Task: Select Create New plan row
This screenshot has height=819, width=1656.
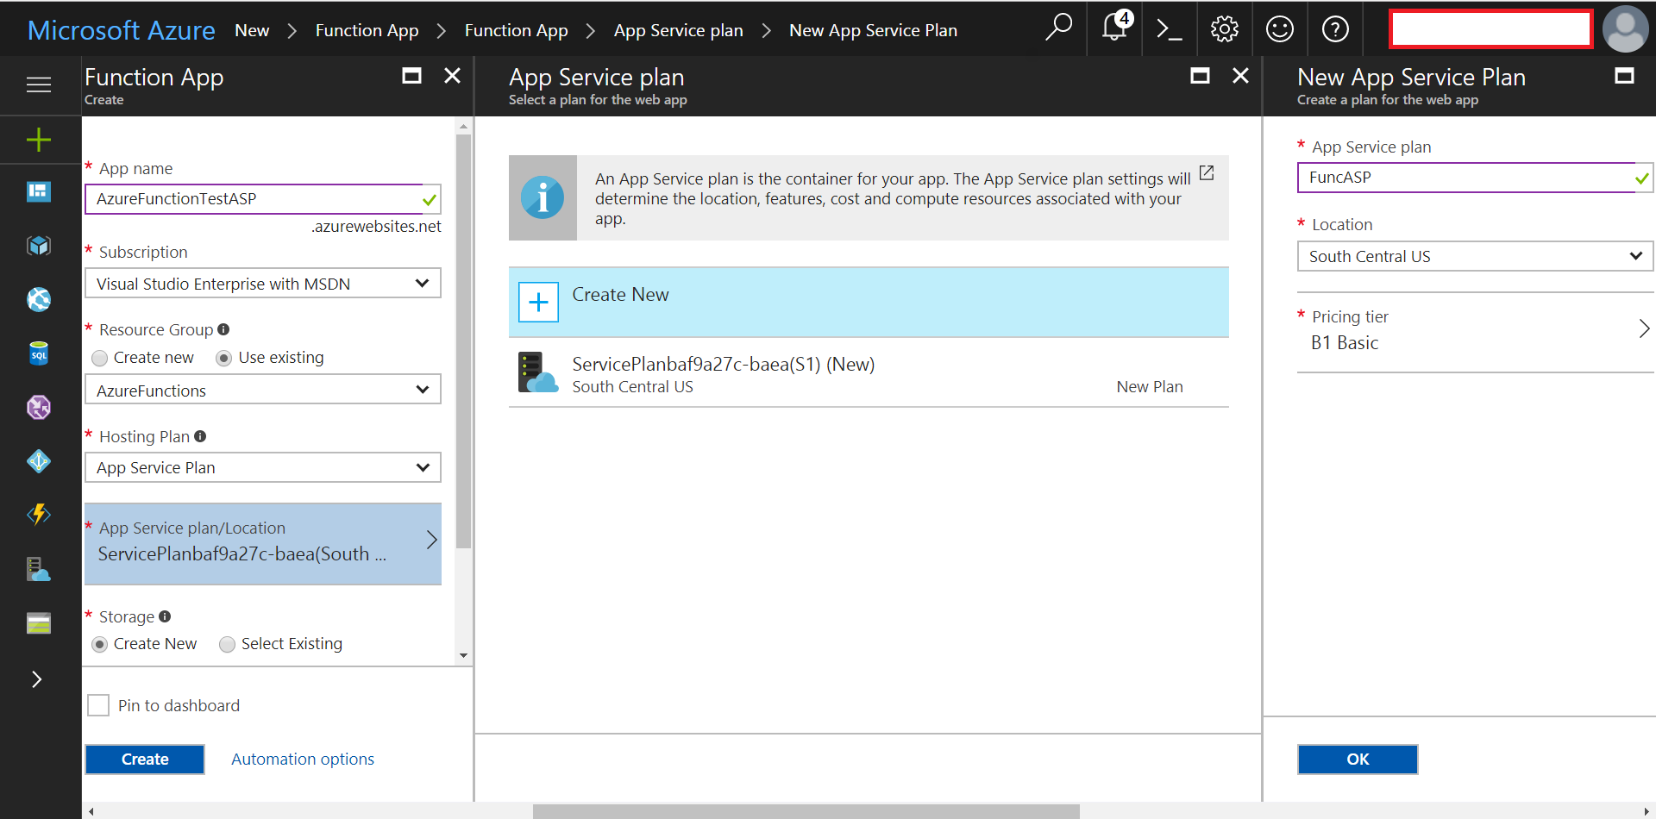Action: (x=869, y=302)
